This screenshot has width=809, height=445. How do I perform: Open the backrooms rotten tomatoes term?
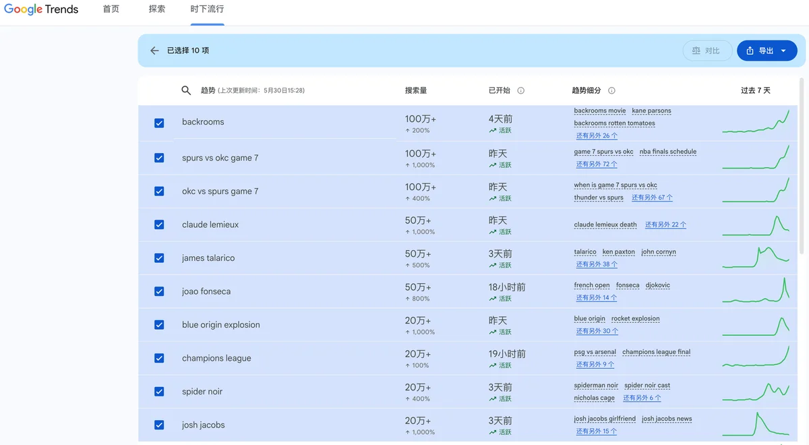pyautogui.click(x=614, y=123)
